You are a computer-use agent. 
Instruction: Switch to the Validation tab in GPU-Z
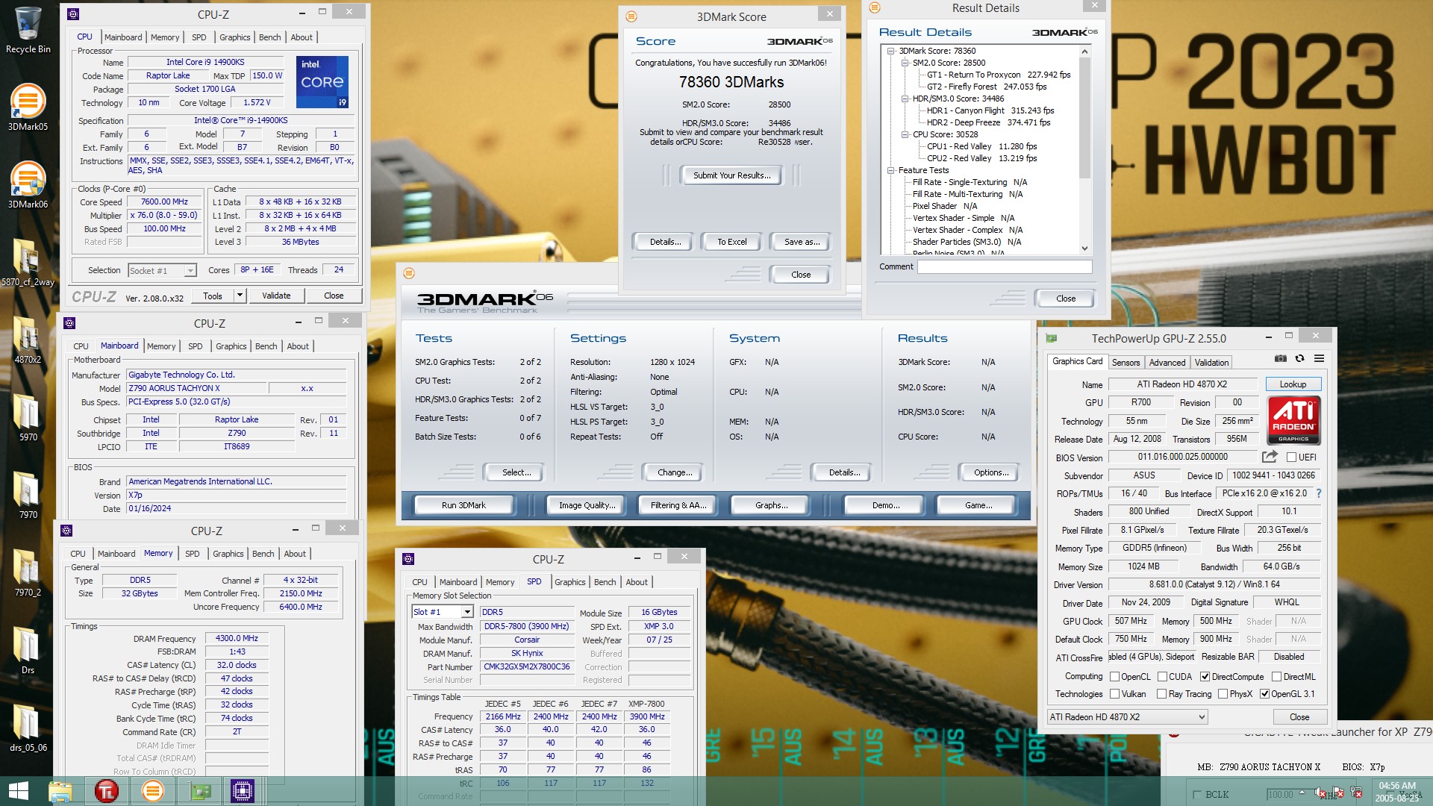[1211, 363]
